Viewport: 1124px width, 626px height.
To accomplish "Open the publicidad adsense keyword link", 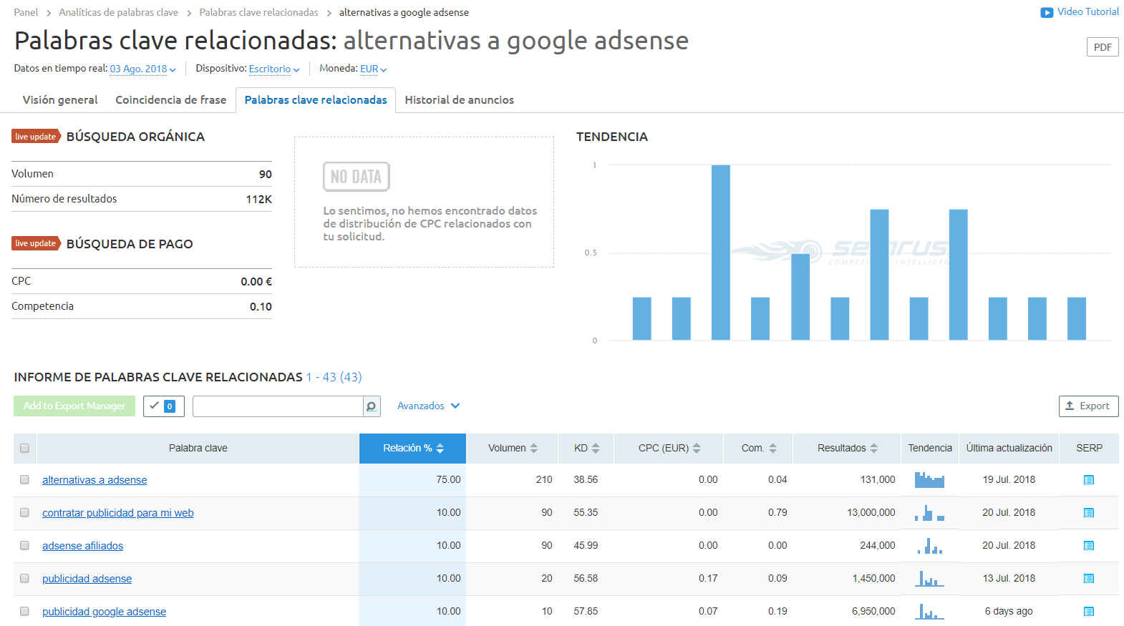I will point(87,579).
